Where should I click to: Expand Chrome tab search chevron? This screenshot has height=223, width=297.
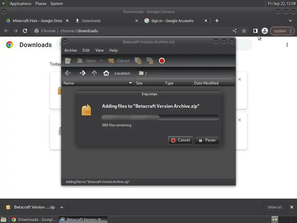(x=290, y=21)
